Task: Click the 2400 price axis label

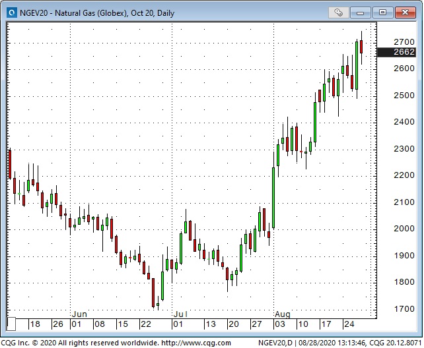Action: pyautogui.click(x=404, y=122)
